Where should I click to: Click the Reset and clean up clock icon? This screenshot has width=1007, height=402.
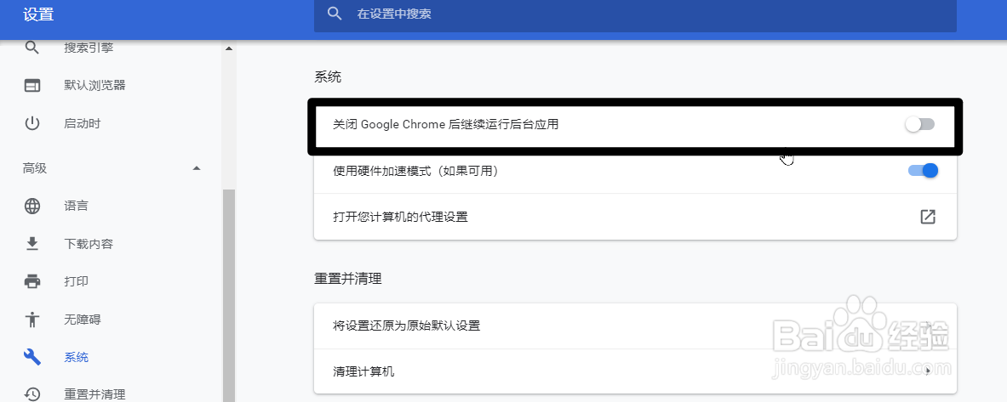coord(32,394)
